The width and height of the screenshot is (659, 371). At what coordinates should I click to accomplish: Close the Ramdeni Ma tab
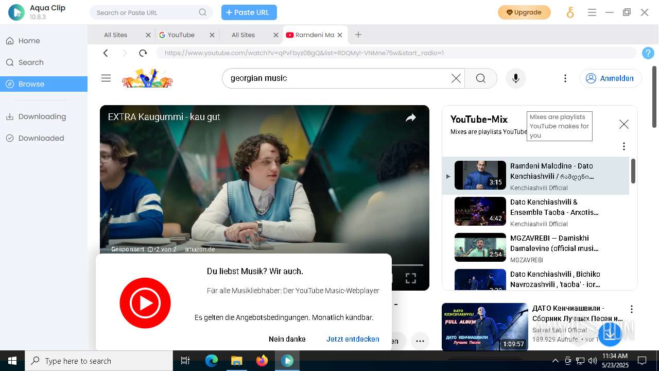(x=340, y=35)
